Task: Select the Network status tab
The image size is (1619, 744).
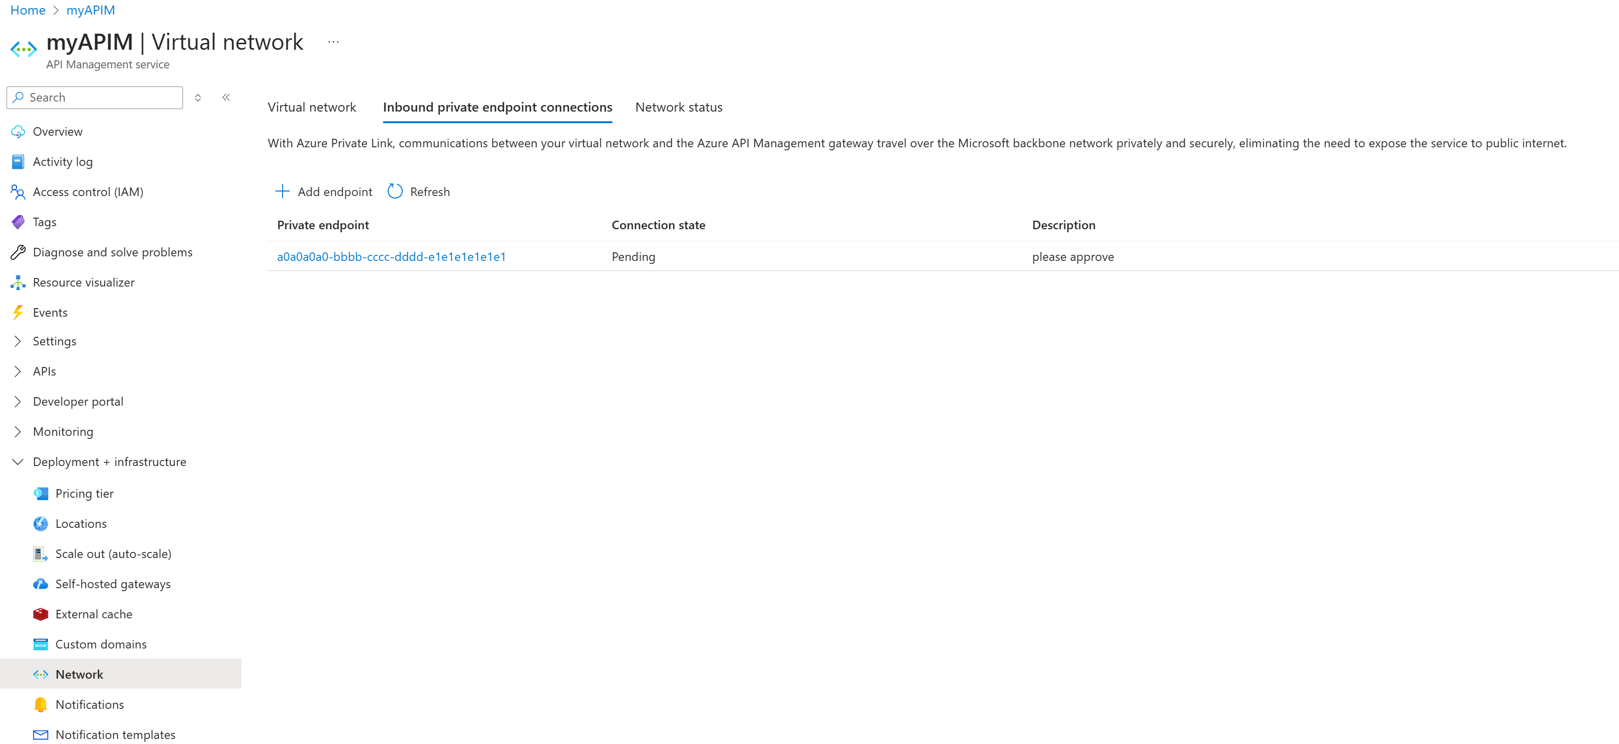Action: (x=678, y=106)
